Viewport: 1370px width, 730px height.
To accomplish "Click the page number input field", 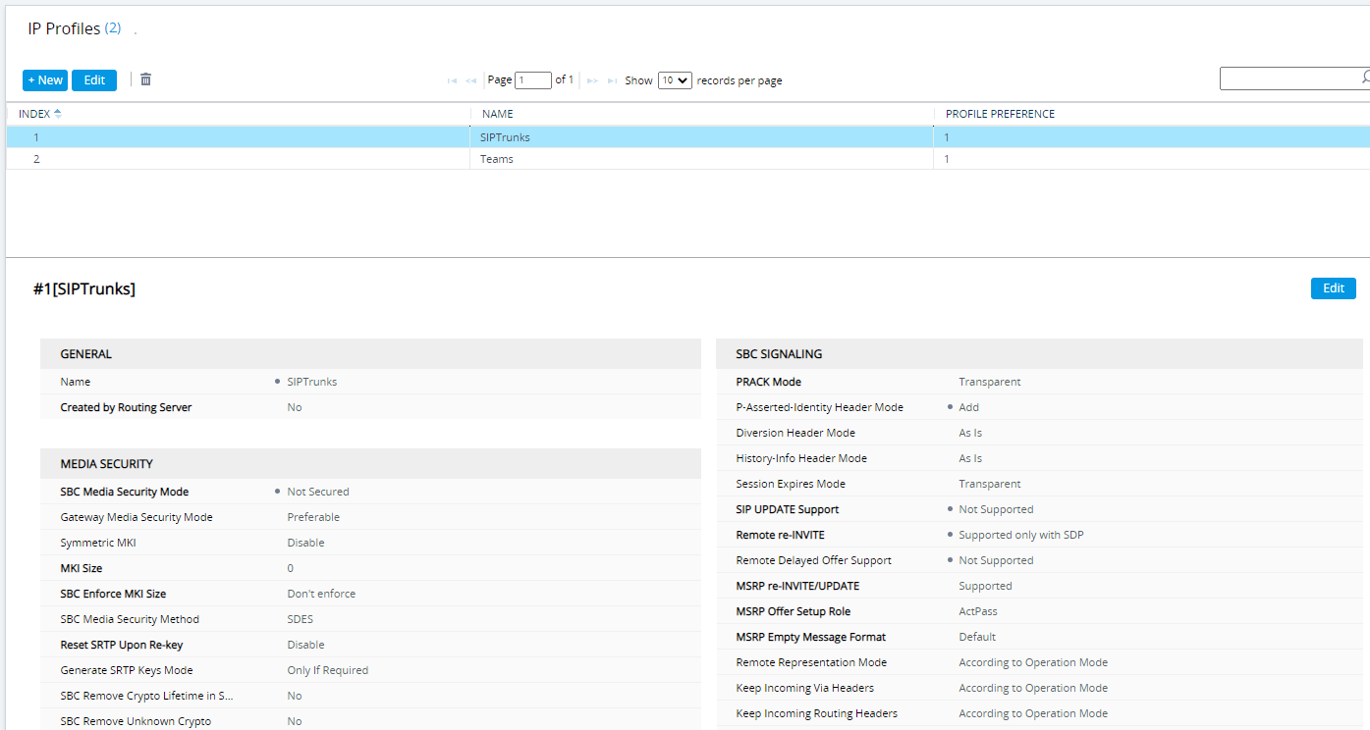I will pyautogui.click(x=533, y=80).
